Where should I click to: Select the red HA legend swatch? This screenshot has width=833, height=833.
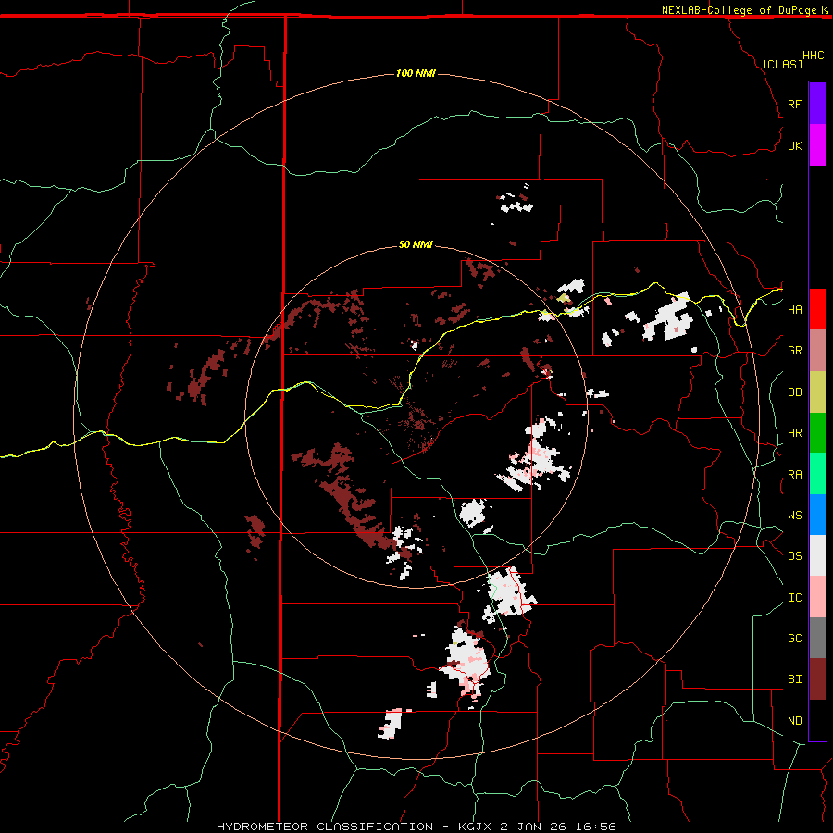(817, 309)
